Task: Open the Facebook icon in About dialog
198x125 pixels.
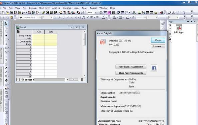Action: pos(154,68)
